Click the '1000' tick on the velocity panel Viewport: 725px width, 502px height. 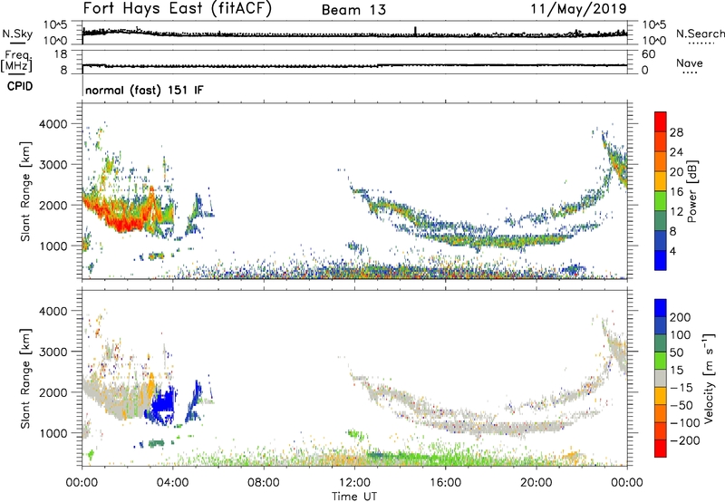[53, 433]
